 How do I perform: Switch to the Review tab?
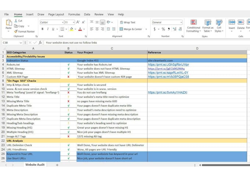click(99, 14)
